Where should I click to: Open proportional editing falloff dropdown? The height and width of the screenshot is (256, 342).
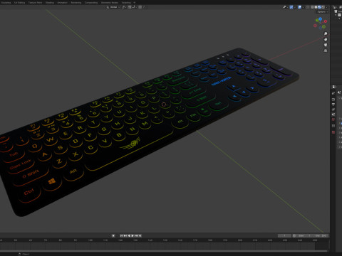[145, 7]
